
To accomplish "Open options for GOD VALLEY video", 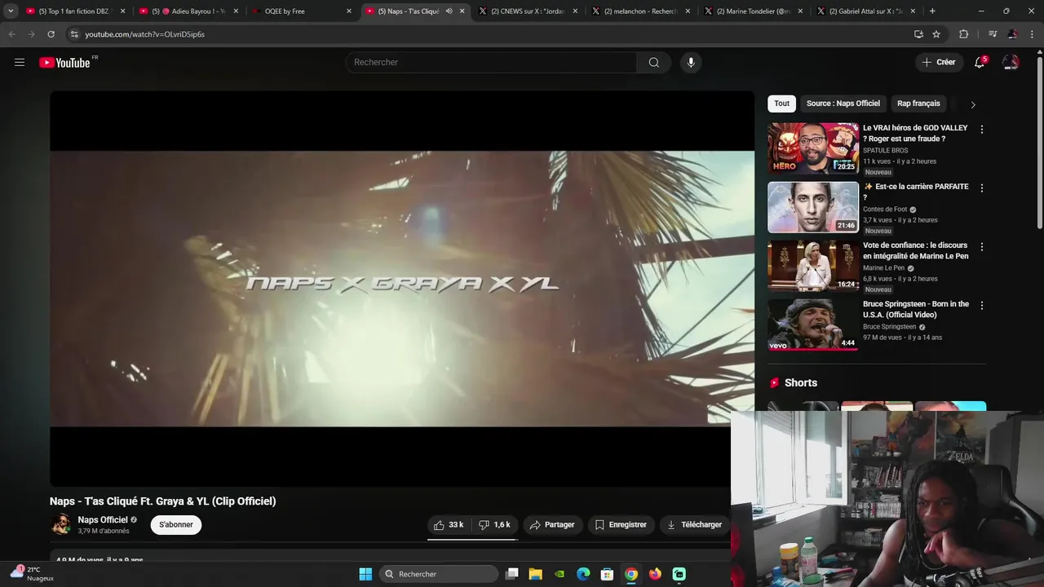I will coord(981,130).
